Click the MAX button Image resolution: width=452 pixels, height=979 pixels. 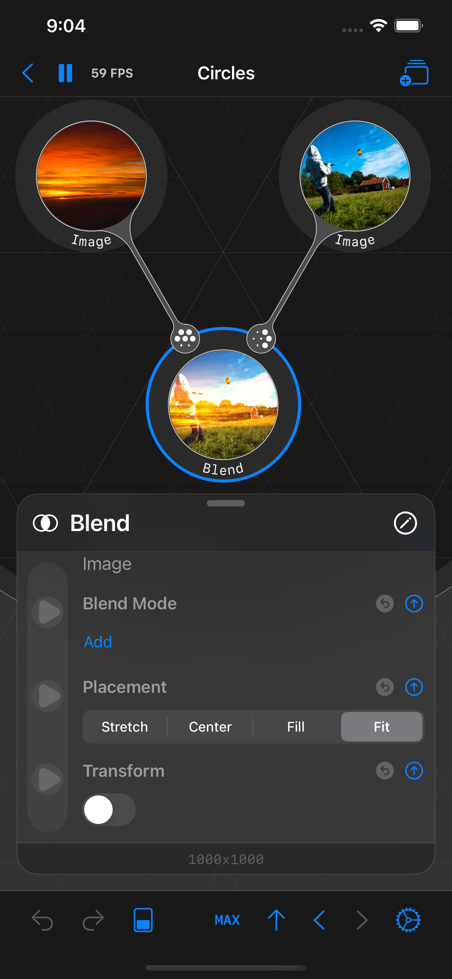(227, 920)
